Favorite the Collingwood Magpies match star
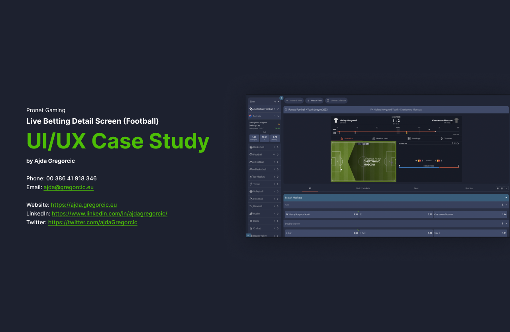Screen dimensions: 510x332 coord(279,124)
